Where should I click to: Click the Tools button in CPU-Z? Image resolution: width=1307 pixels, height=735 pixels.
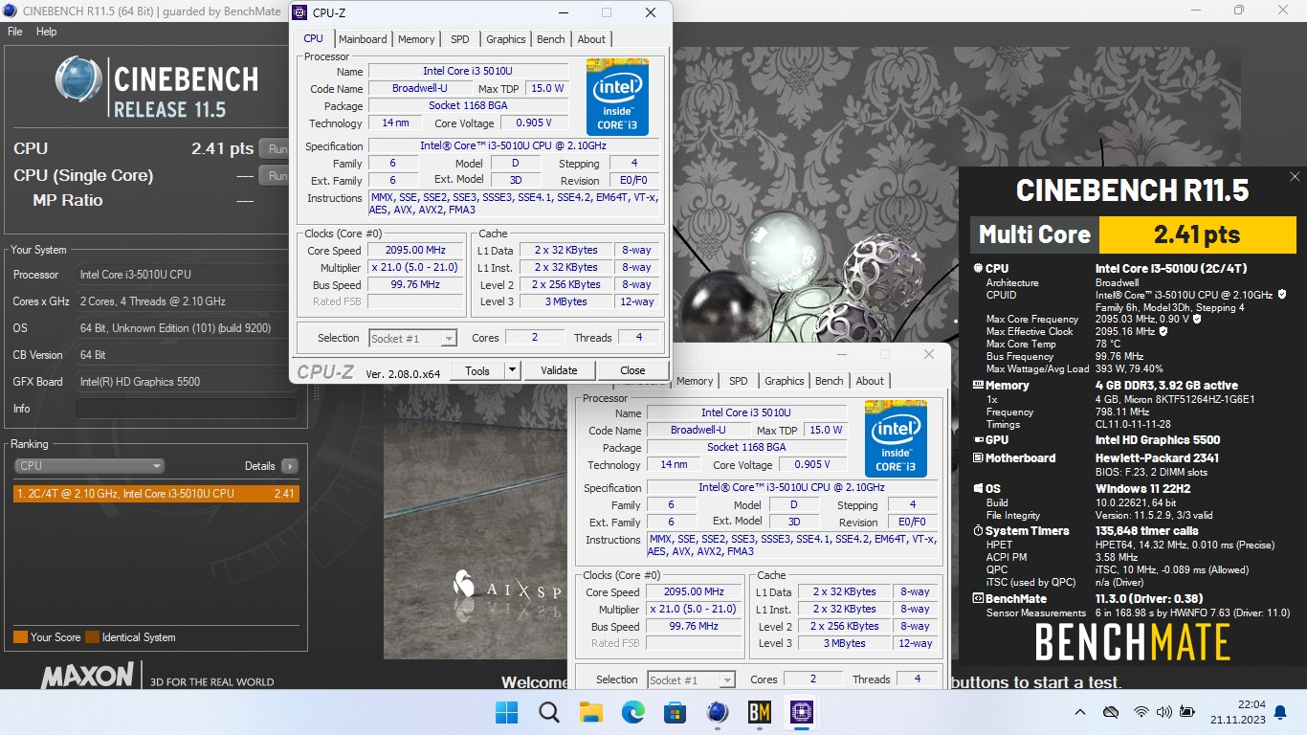(476, 370)
